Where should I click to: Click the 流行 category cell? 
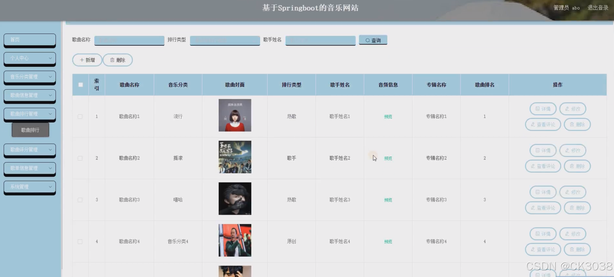pyautogui.click(x=178, y=116)
